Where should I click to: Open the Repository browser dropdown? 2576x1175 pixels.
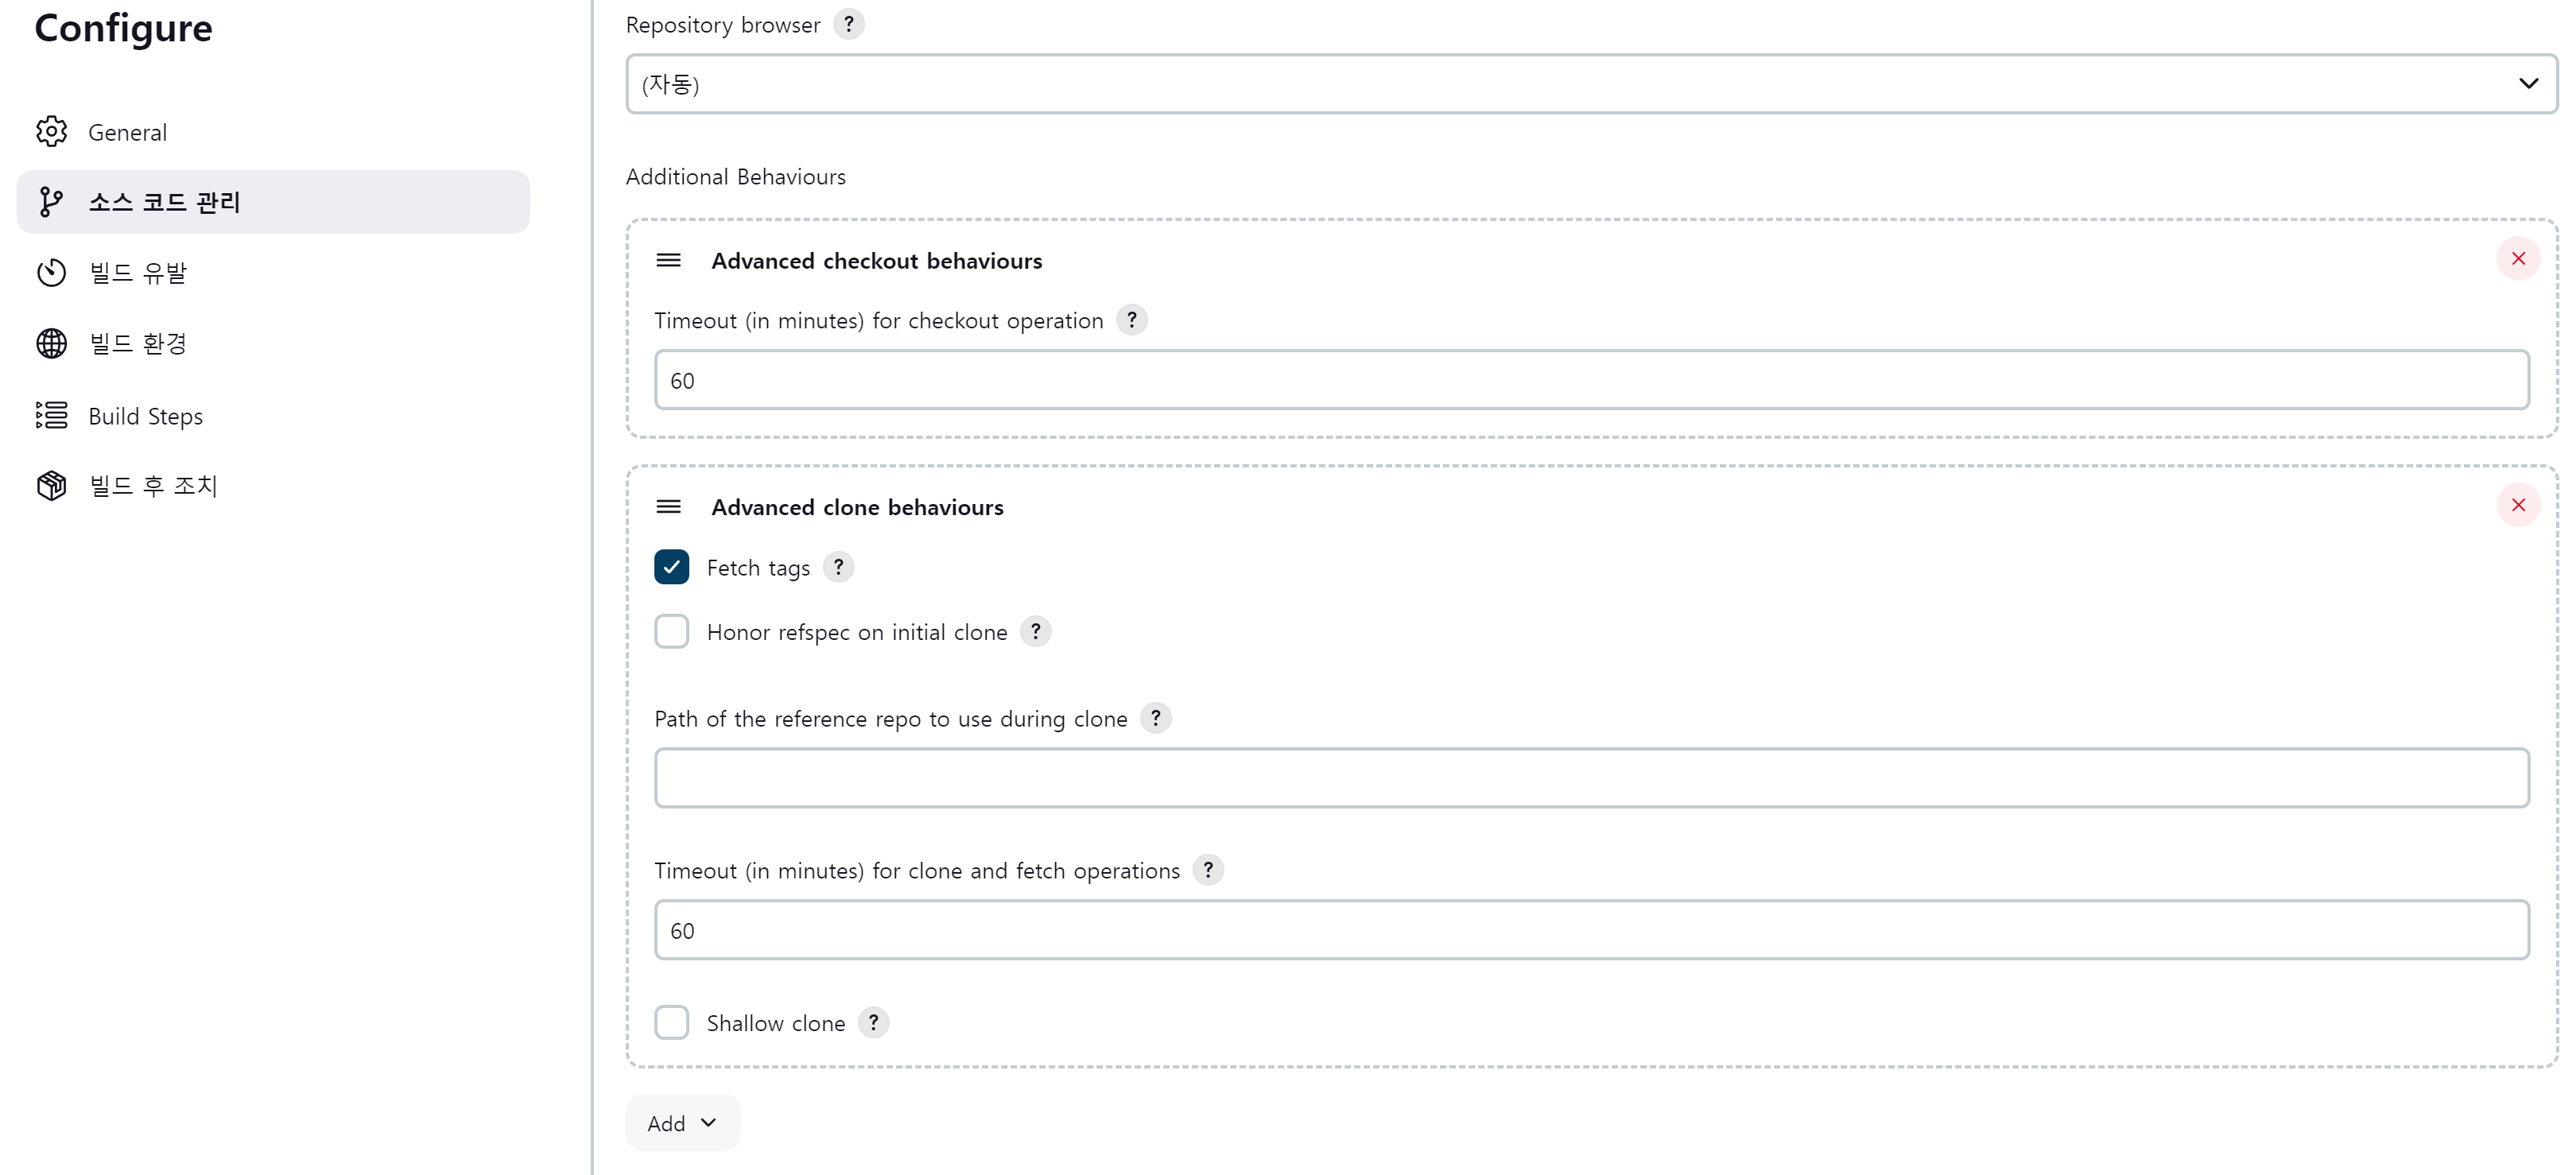[1591, 84]
